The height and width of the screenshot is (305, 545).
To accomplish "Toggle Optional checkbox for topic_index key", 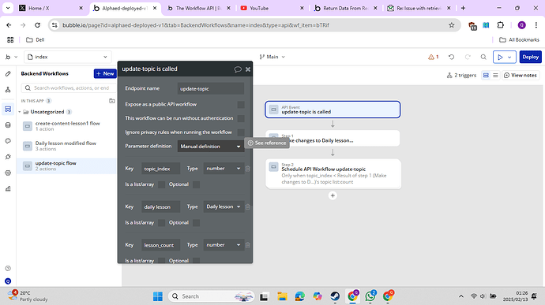I will [x=196, y=184].
